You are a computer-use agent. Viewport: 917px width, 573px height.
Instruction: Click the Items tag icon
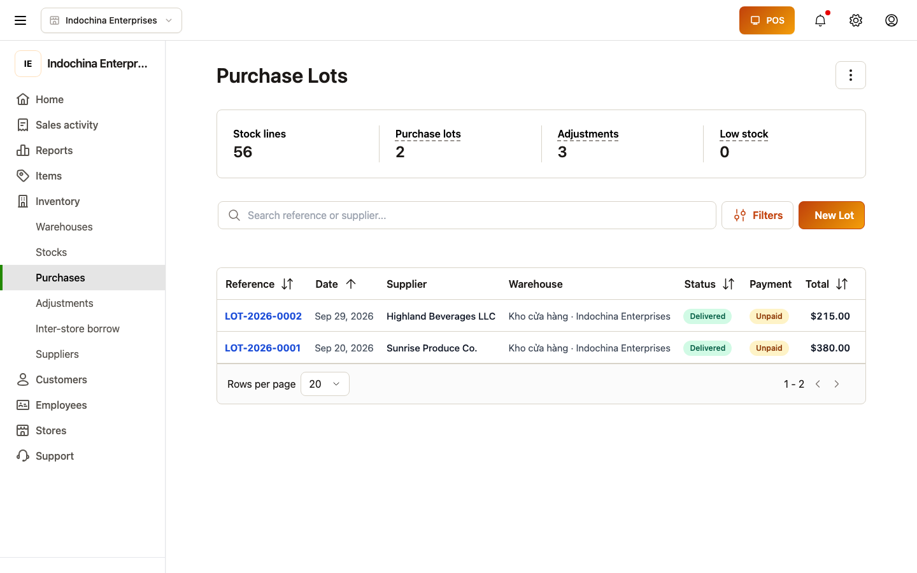click(23, 176)
